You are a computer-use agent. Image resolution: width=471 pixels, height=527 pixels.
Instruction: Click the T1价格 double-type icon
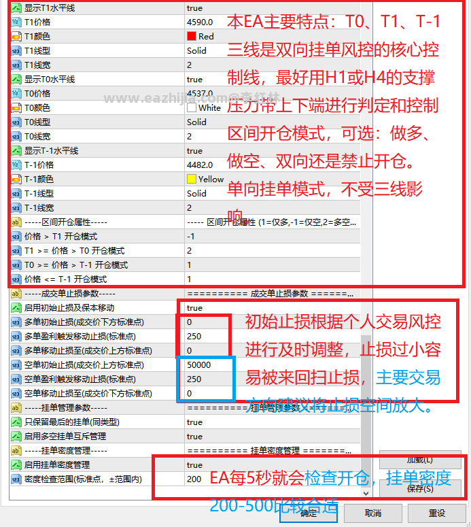(16, 22)
